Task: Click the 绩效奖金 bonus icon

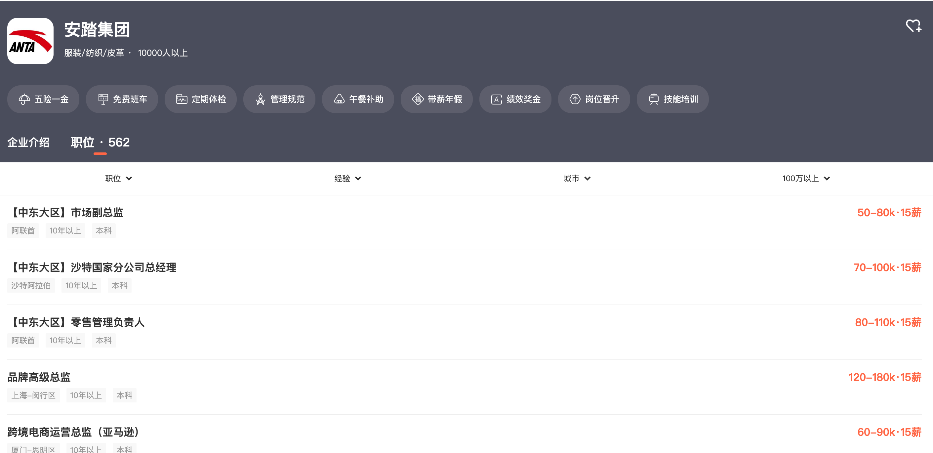Action: tap(496, 99)
